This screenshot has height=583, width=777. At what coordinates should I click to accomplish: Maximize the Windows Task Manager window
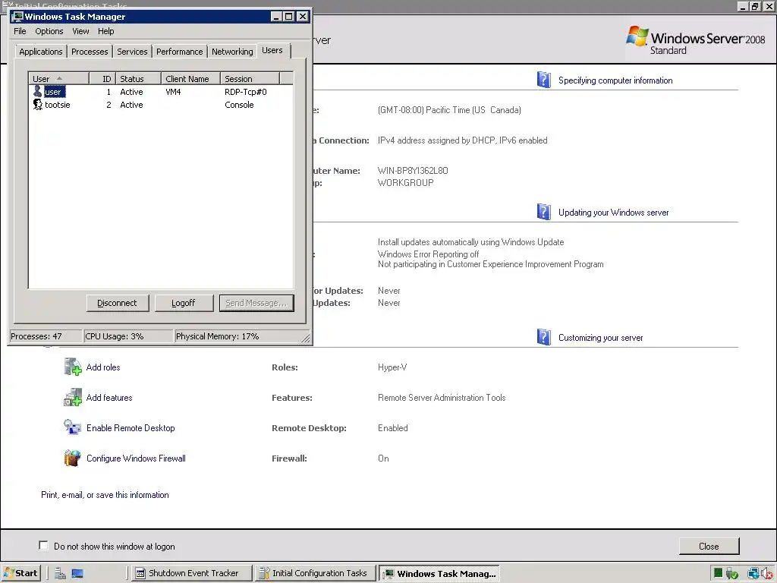[x=289, y=17]
